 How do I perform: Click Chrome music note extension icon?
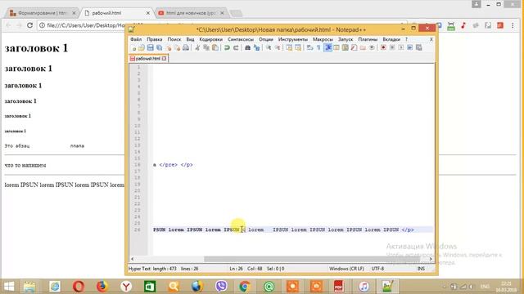click(x=463, y=25)
